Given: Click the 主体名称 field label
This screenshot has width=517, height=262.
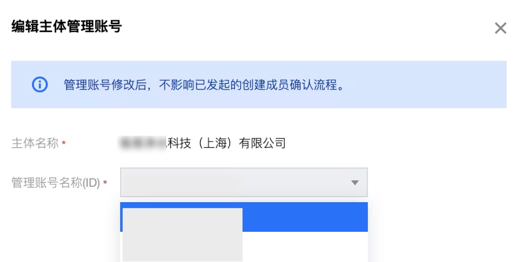Looking at the screenshot, I should pos(35,143).
